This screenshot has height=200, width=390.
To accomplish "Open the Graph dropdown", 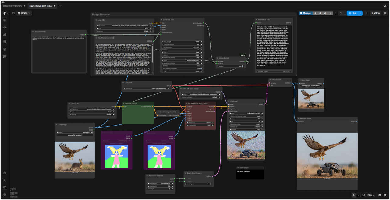I will [x=24, y=13].
